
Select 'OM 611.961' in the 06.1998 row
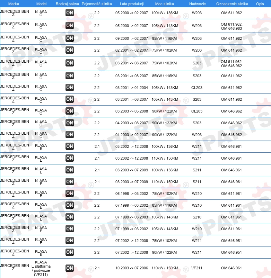(231, 194)
